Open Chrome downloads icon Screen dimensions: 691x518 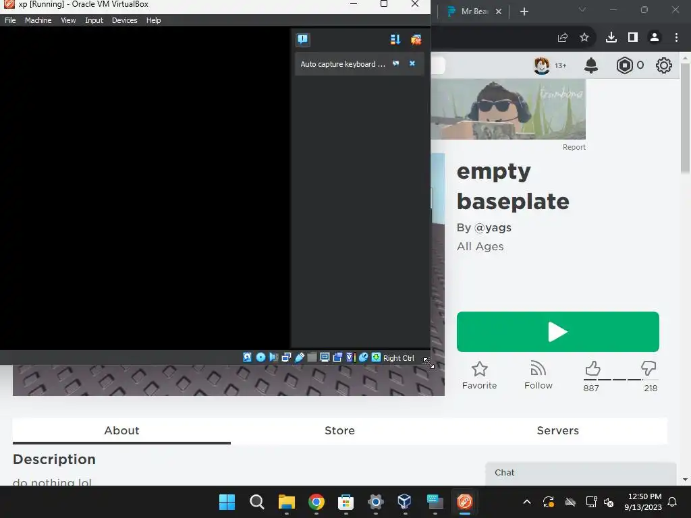pyautogui.click(x=611, y=38)
